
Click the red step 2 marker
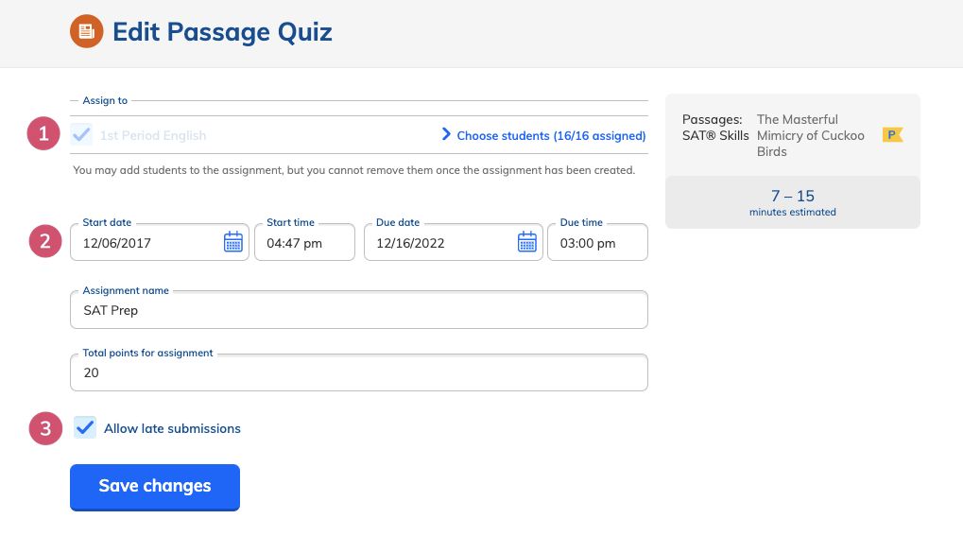(x=45, y=241)
